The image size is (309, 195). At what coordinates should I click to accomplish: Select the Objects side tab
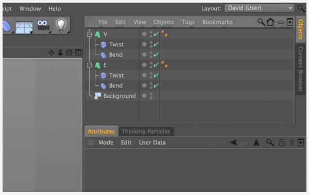301,29
